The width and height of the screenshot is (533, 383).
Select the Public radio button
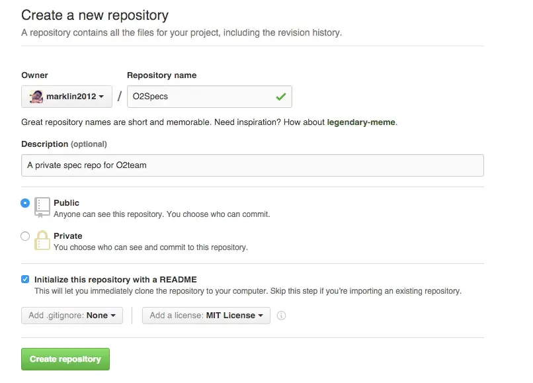tap(25, 203)
